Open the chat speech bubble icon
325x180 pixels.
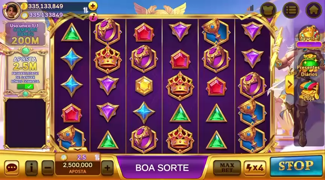[x=12, y=168]
